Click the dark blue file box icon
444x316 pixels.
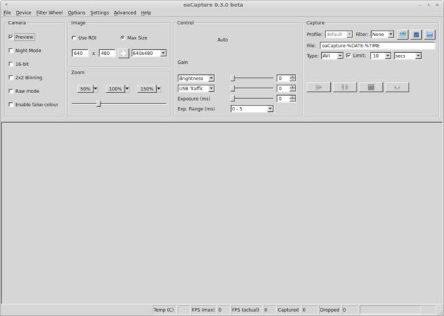coord(416,35)
